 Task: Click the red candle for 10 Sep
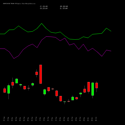tap(37, 73)
